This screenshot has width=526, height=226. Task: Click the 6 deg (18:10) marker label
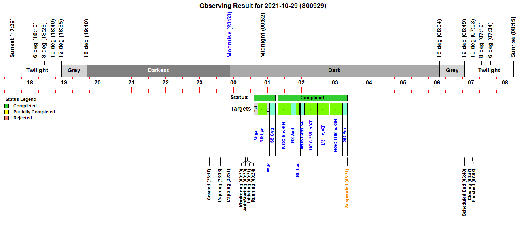(x=36, y=40)
